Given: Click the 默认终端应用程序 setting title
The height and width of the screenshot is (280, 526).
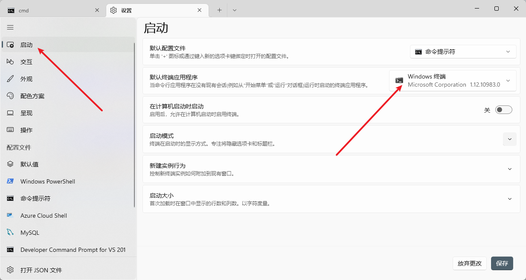Looking at the screenshot, I should (174, 77).
